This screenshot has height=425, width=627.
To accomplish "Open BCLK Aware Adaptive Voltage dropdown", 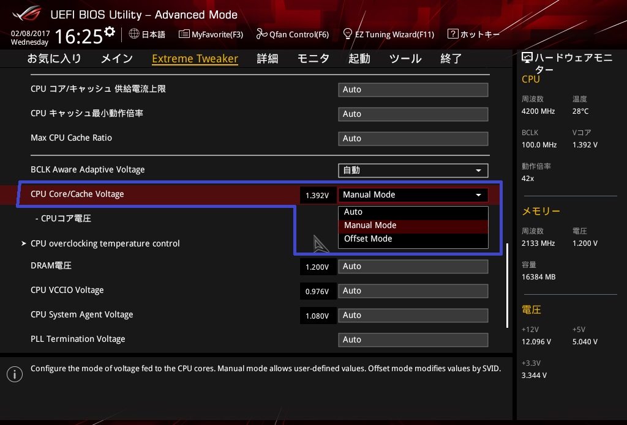I will point(413,171).
